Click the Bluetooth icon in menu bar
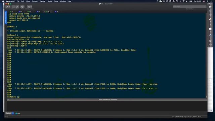Screen dimensions: 215x121 click(x=180, y=1)
